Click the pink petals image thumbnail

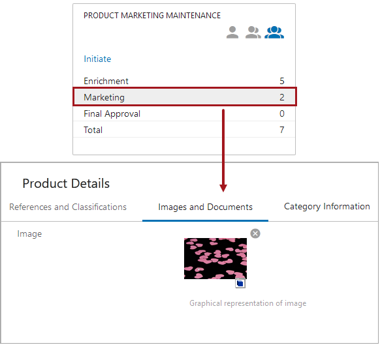coord(215,258)
